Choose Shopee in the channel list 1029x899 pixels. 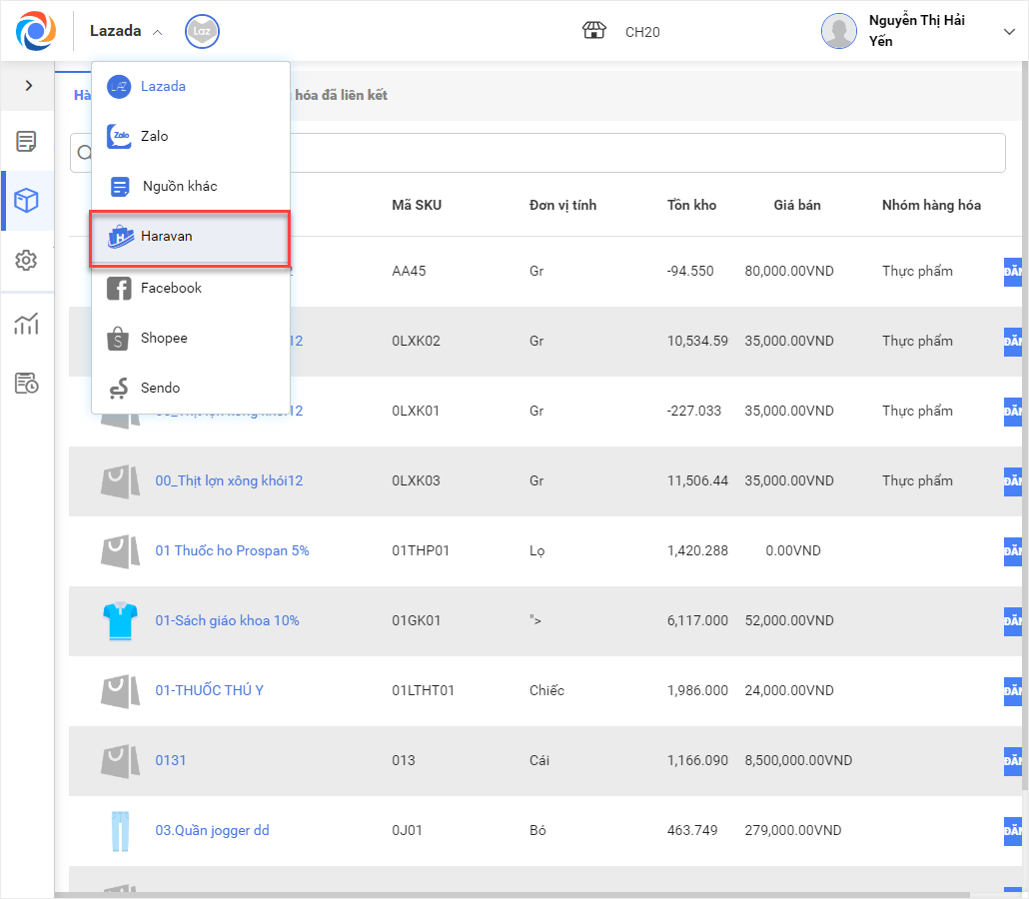tap(164, 338)
